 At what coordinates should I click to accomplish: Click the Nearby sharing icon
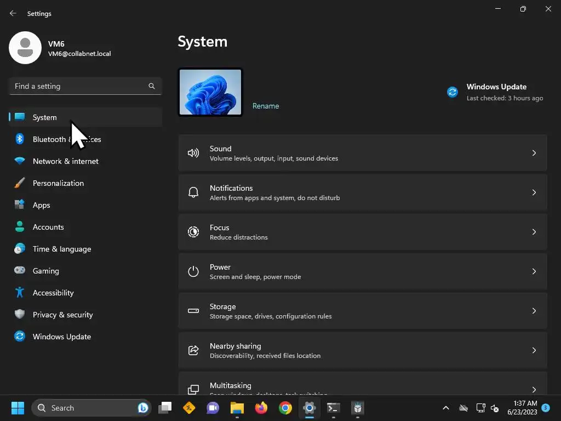pos(193,350)
